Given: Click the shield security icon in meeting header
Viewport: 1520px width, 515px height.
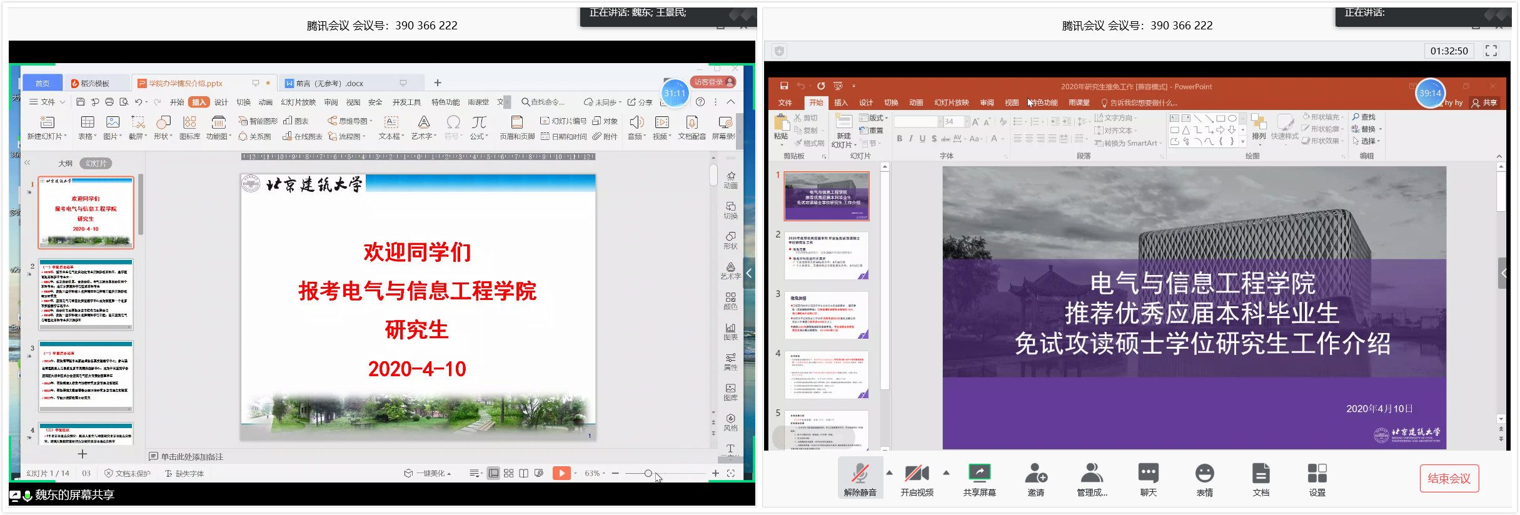Looking at the screenshot, I should (x=779, y=51).
